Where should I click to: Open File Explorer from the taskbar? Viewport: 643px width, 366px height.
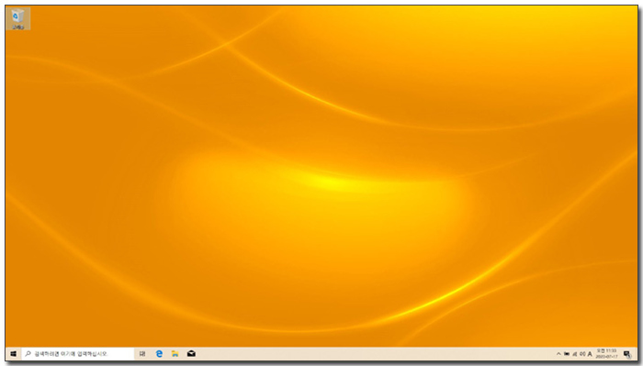pyautogui.click(x=175, y=354)
